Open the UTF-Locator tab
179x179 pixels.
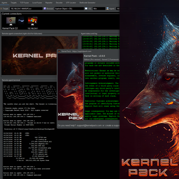click(71, 3)
